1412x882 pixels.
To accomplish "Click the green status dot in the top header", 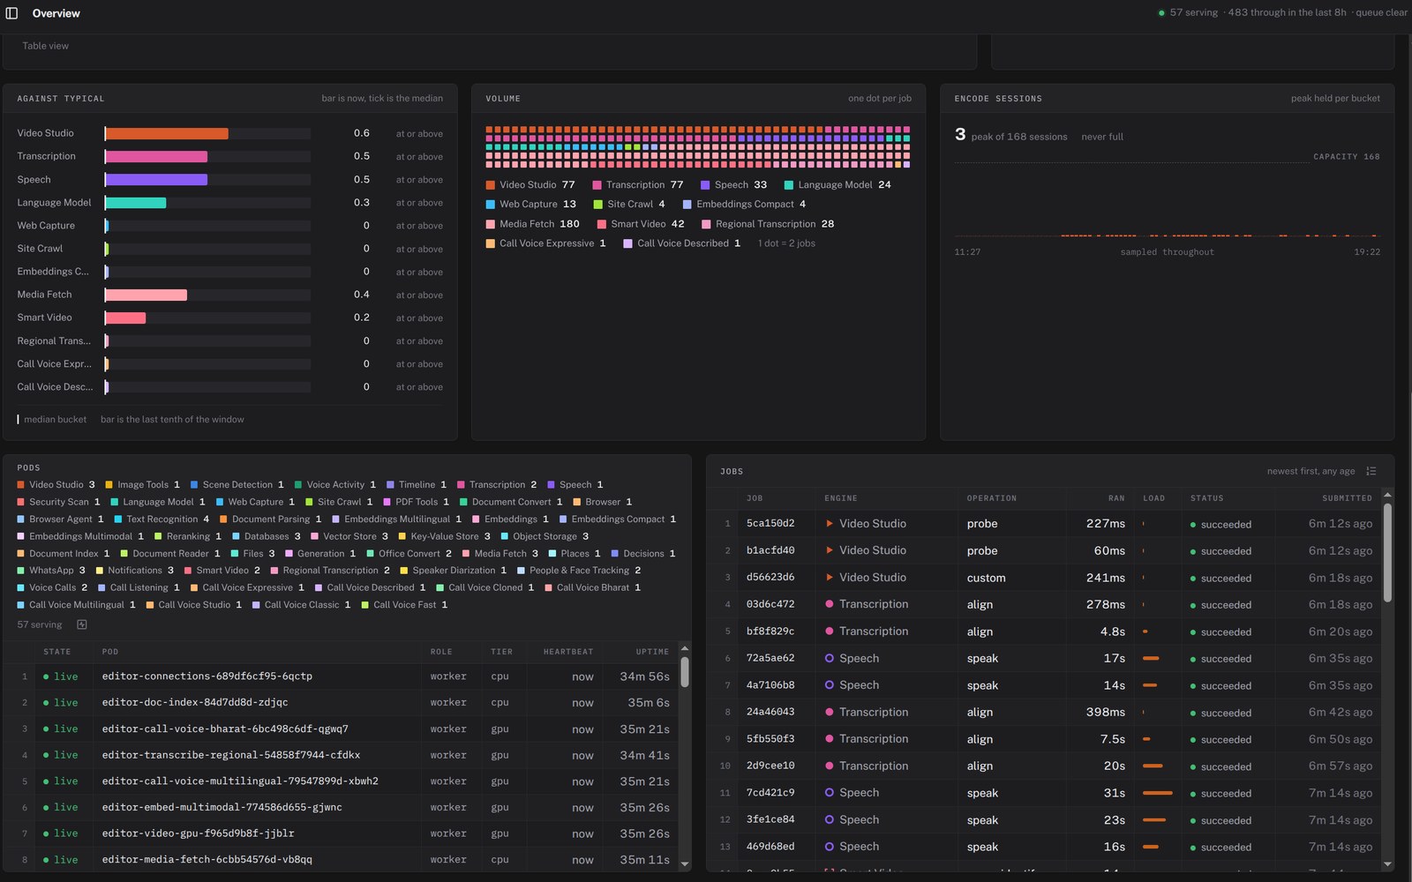I will (x=1161, y=13).
